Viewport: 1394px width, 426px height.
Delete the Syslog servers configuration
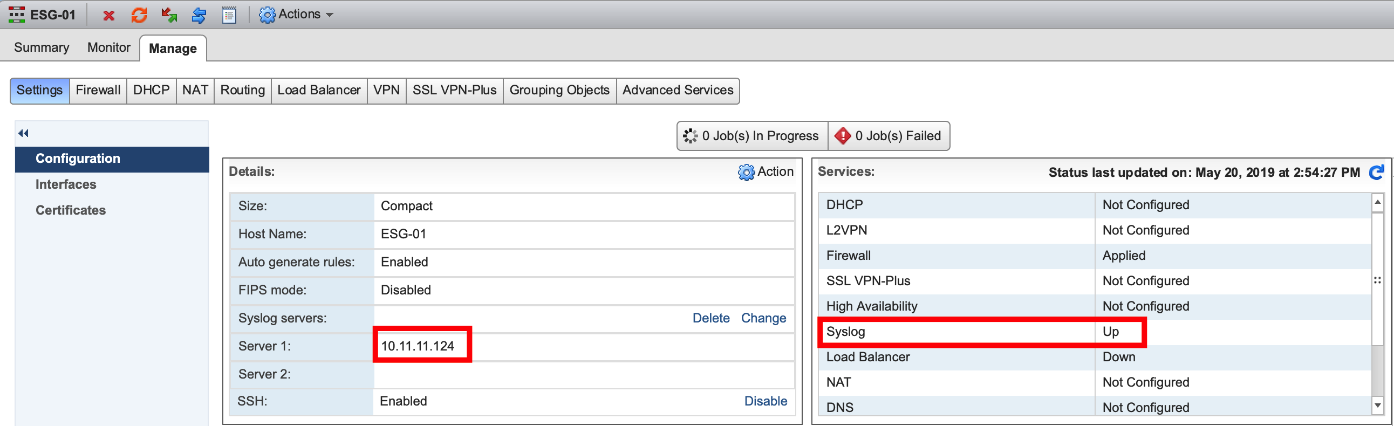pos(710,318)
